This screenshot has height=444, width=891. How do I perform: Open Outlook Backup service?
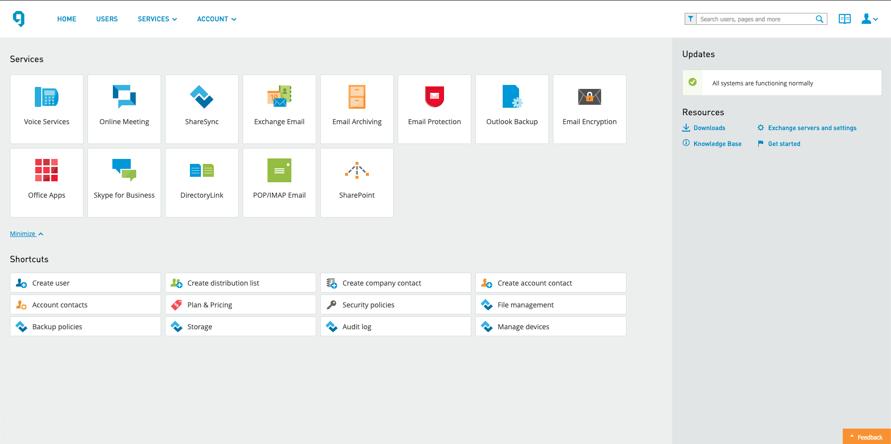pyautogui.click(x=512, y=109)
